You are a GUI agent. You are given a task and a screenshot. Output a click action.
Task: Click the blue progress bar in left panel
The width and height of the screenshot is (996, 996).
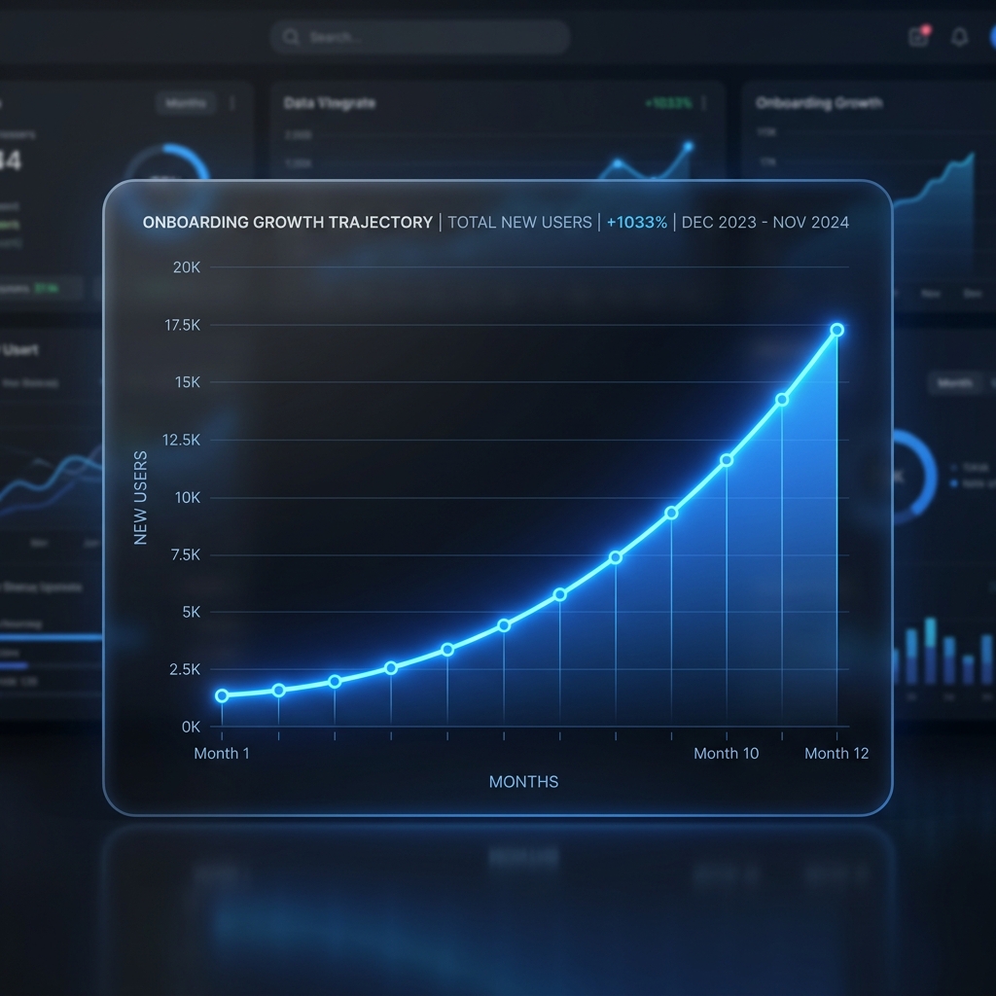pyautogui.click(x=49, y=637)
